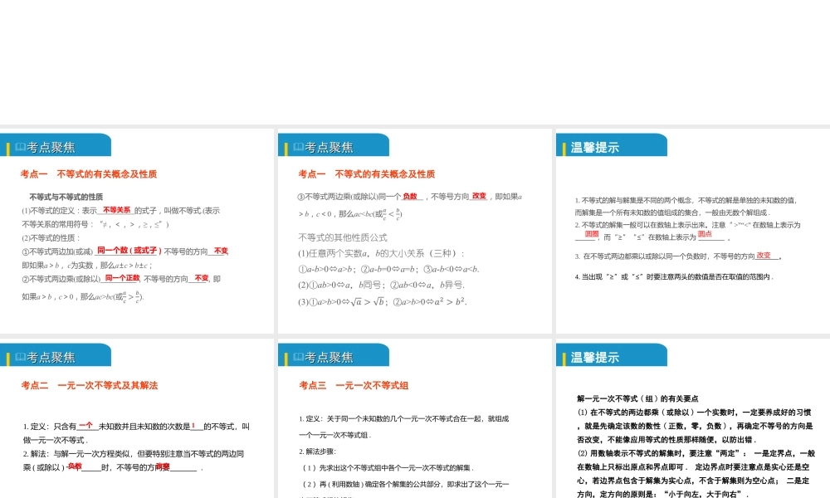Click the bold title 解一元一次不等式(组)的有关要点
The width and height of the screenshot is (830, 498).
pyautogui.click(x=637, y=398)
